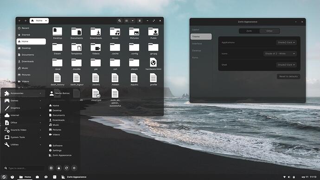Image resolution: width=320 pixels, height=180 pixels.
Task: Open the Icons theme dropdown
Action: point(280,54)
